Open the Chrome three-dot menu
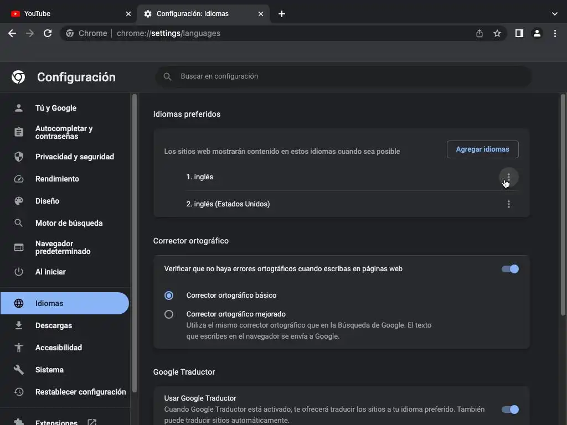Viewport: 567px width, 425px height. tap(555, 33)
